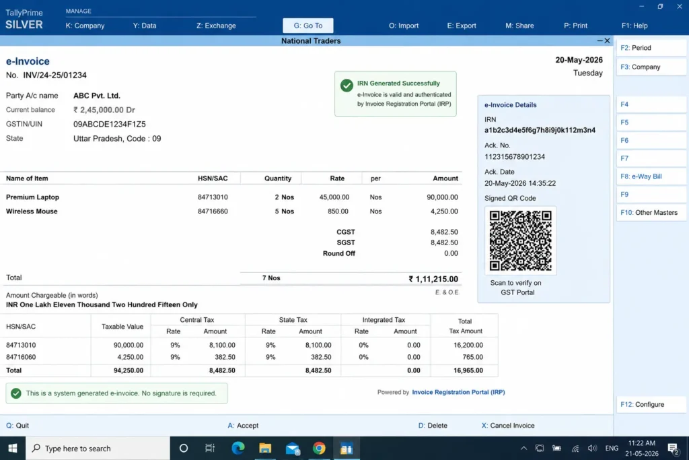Click system-generated e-invoice check icon
689x460 pixels.
pyautogui.click(x=16, y=393)
